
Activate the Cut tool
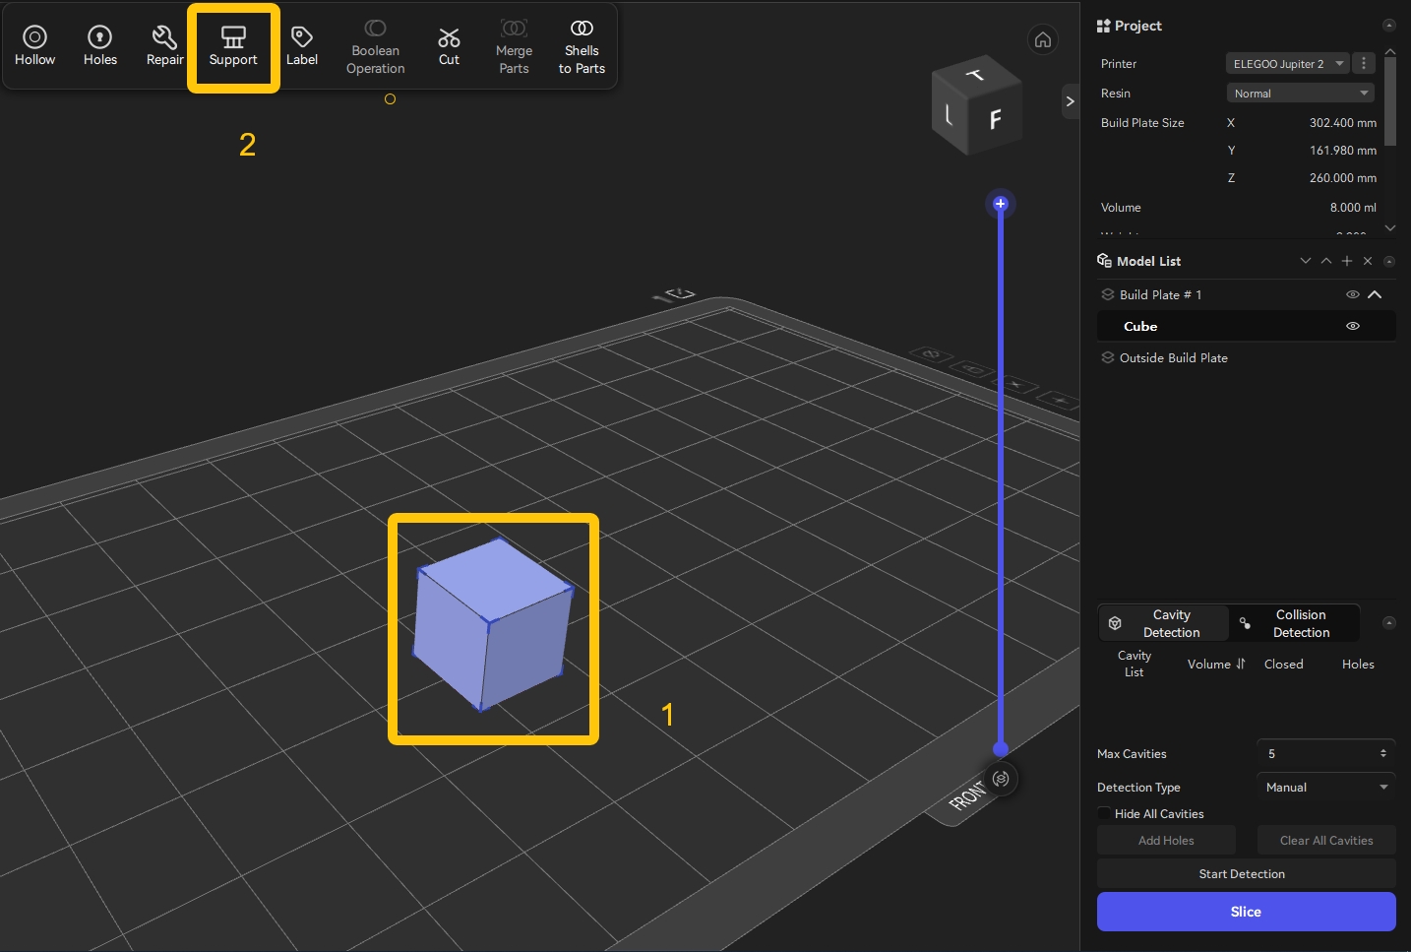(449, 46)
